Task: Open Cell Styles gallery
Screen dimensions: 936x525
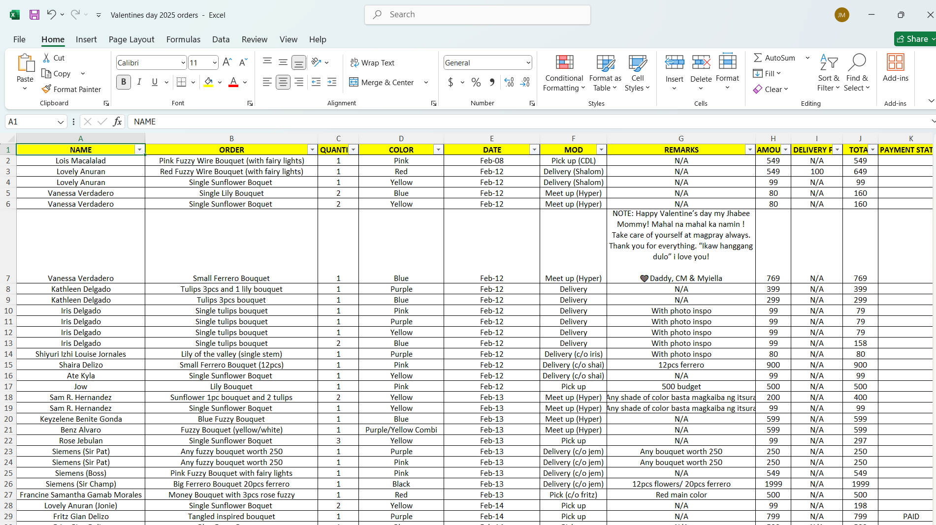Action: point(637,73)
